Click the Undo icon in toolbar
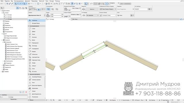This screenshot has height=103, width=184. [2, 4]
